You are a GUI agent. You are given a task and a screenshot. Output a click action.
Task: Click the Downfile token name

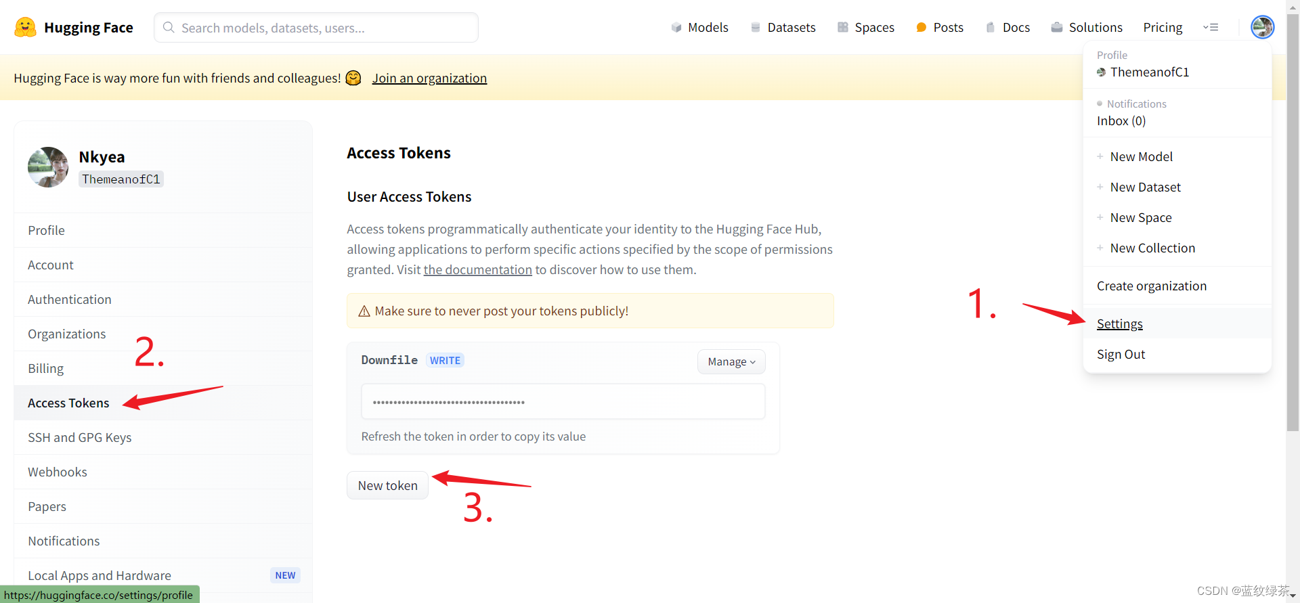[x=389, y=360]
